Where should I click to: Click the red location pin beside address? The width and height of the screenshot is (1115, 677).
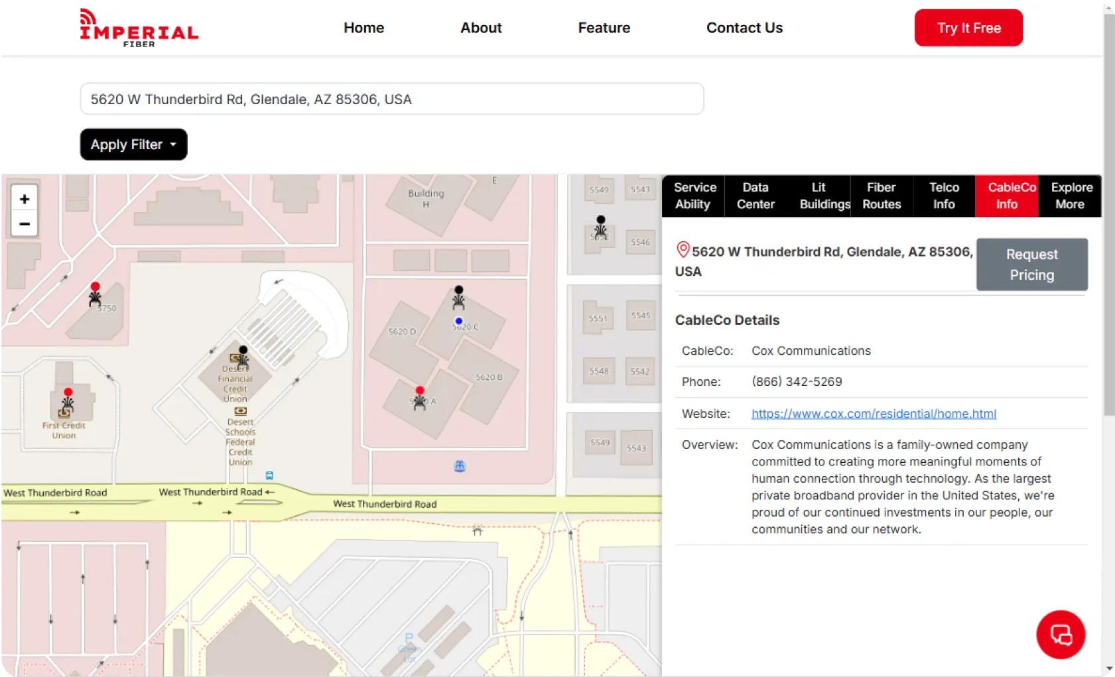pos(683,250)
